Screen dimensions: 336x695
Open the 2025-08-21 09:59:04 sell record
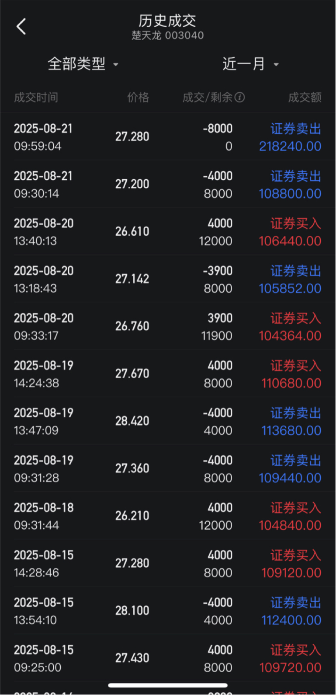168,137
